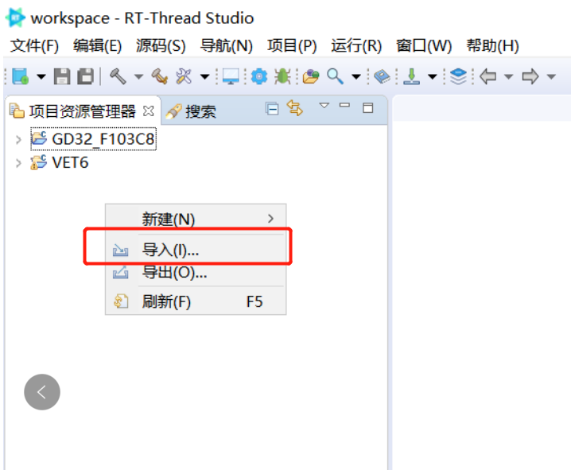Open the 导航(N) menu
Screen dimensions: 571x470
[226, 46]
